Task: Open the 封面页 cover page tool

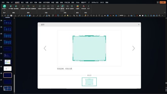Action: [40, 7]
